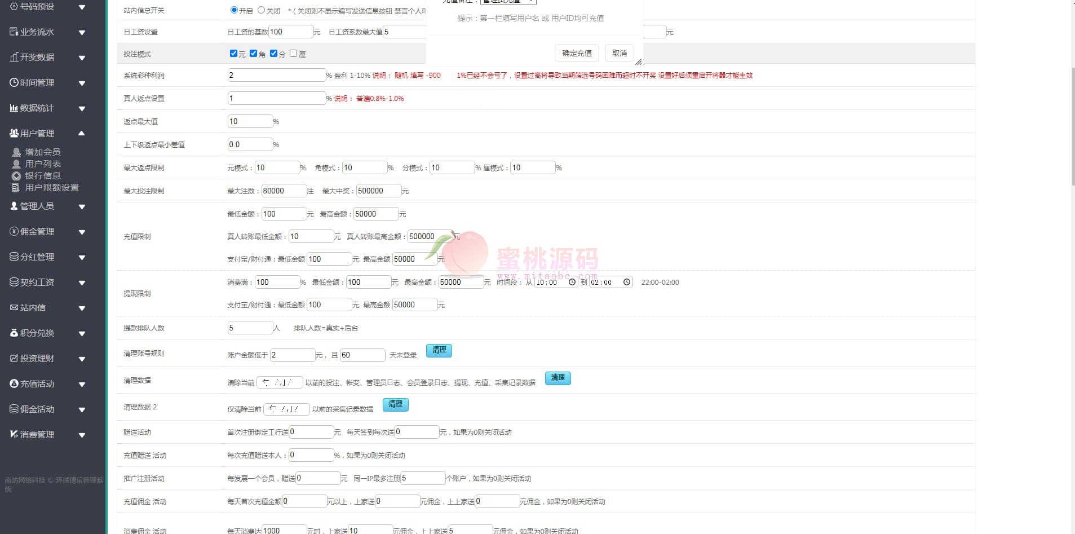Open the 契约工资 sidebar menu
Viewport: 1075px width, 534px height.
37,282
